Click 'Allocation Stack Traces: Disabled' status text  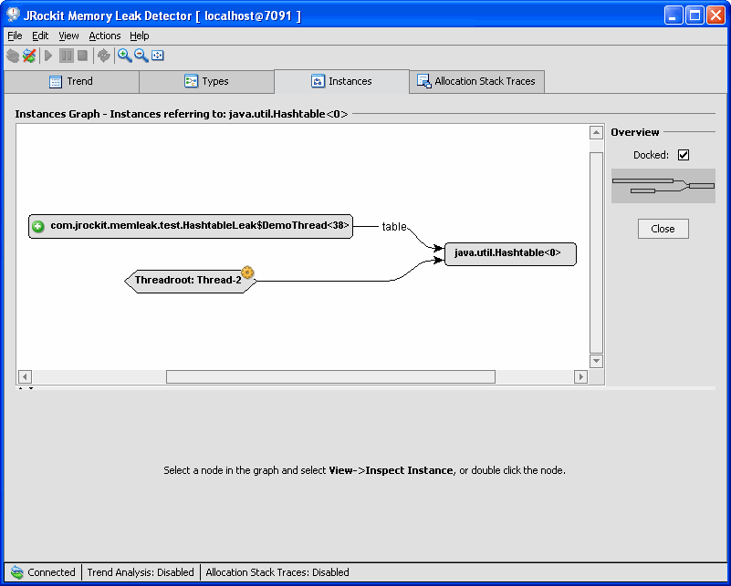point(277,572)
